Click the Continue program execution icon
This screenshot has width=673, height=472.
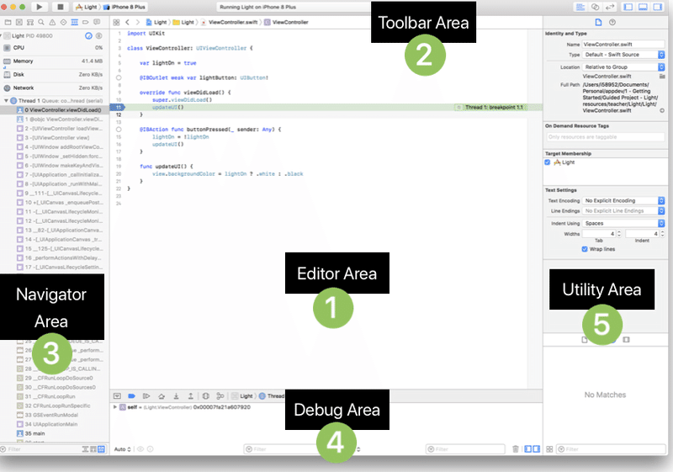tap(146, 396)
